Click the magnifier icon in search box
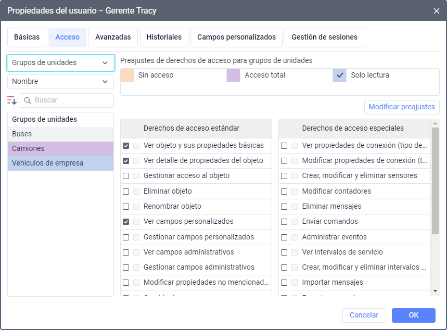 pos(28,100)
